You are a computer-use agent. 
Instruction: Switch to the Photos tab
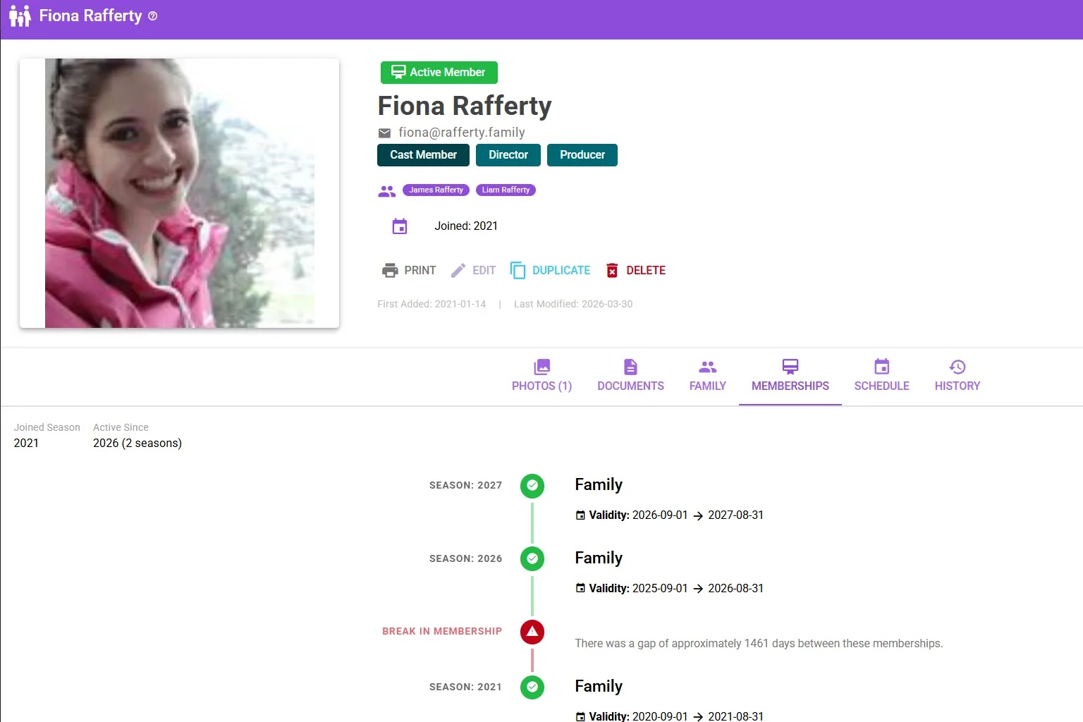[541, 377]
